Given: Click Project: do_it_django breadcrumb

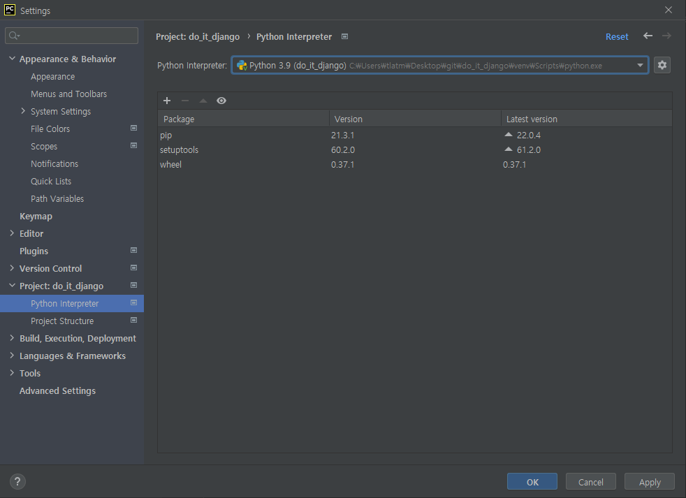Looking at the screenshot, I should 198,37.
